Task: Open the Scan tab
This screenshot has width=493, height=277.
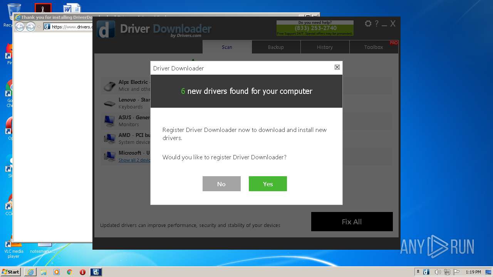Action: point(227,47)
